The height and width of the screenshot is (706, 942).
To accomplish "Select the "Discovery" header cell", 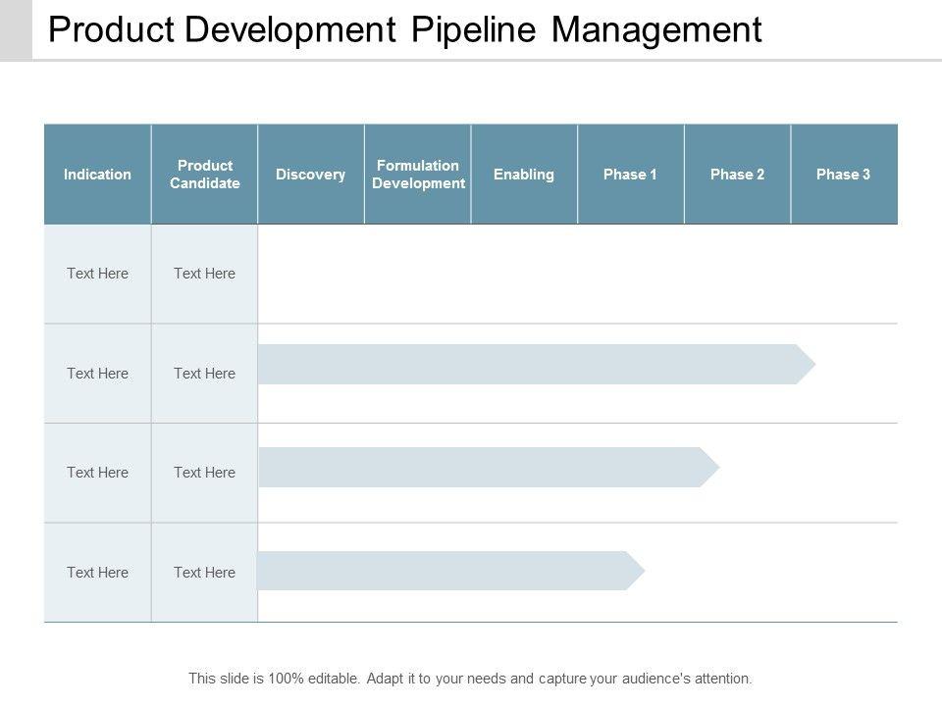I will [310, 175].
